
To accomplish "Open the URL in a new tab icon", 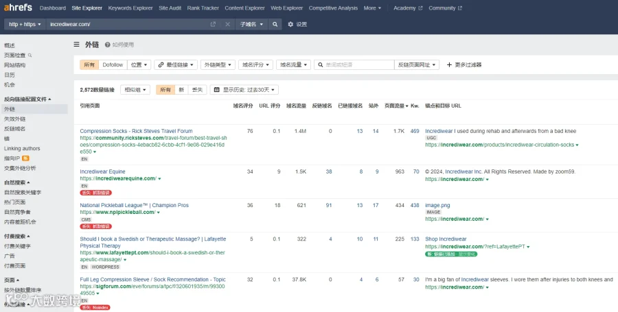I will click(214, 25).
